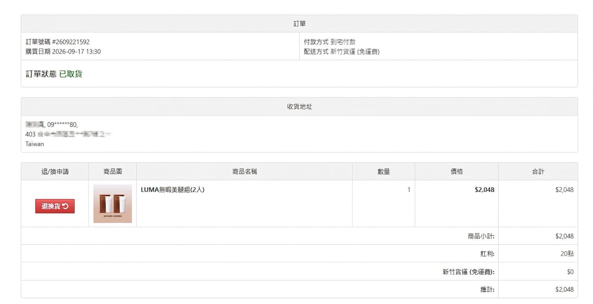Click the 配送方式 delivery method line

click(x=342, y=51)
